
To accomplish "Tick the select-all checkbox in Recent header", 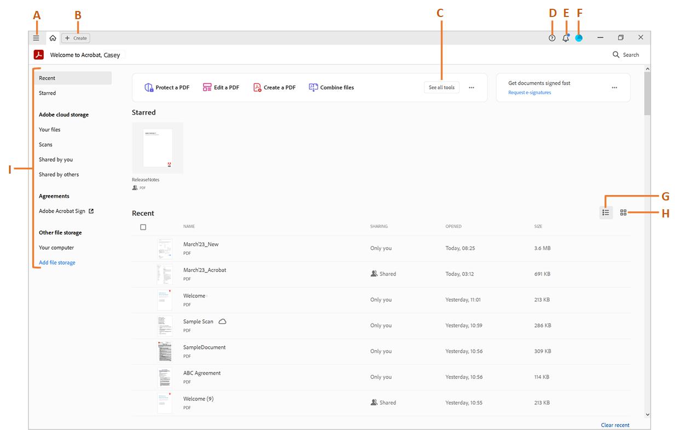I will 143,227.
